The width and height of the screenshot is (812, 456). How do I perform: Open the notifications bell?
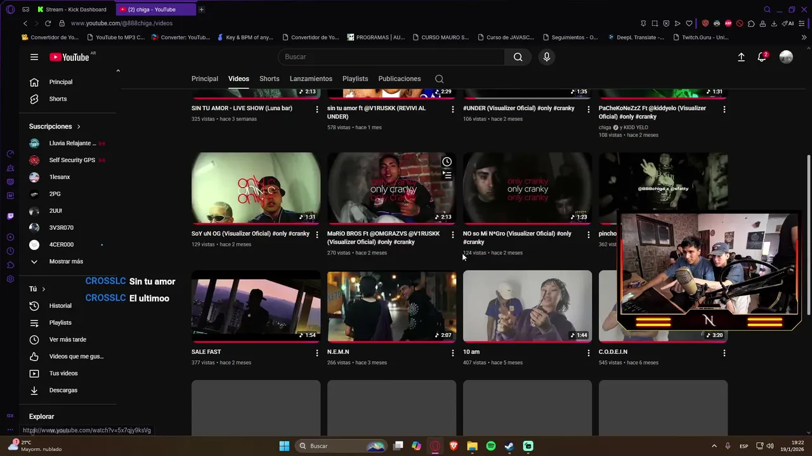coord(762,57)
